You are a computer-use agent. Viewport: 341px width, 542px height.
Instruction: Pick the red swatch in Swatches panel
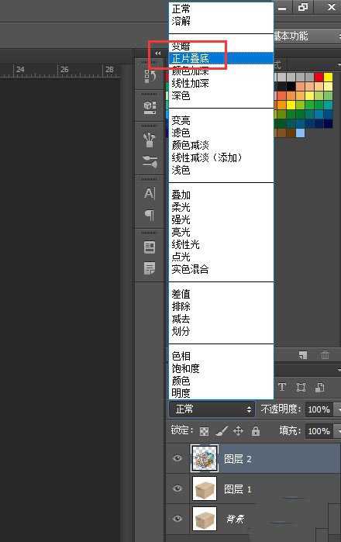(x=319, y=77)
